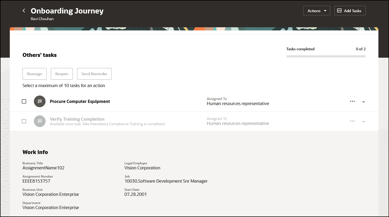Open the Verify Training Completion task title
The width and height of the screenshot is (389, 217).
pyautogui.click(x=77, y=119)
